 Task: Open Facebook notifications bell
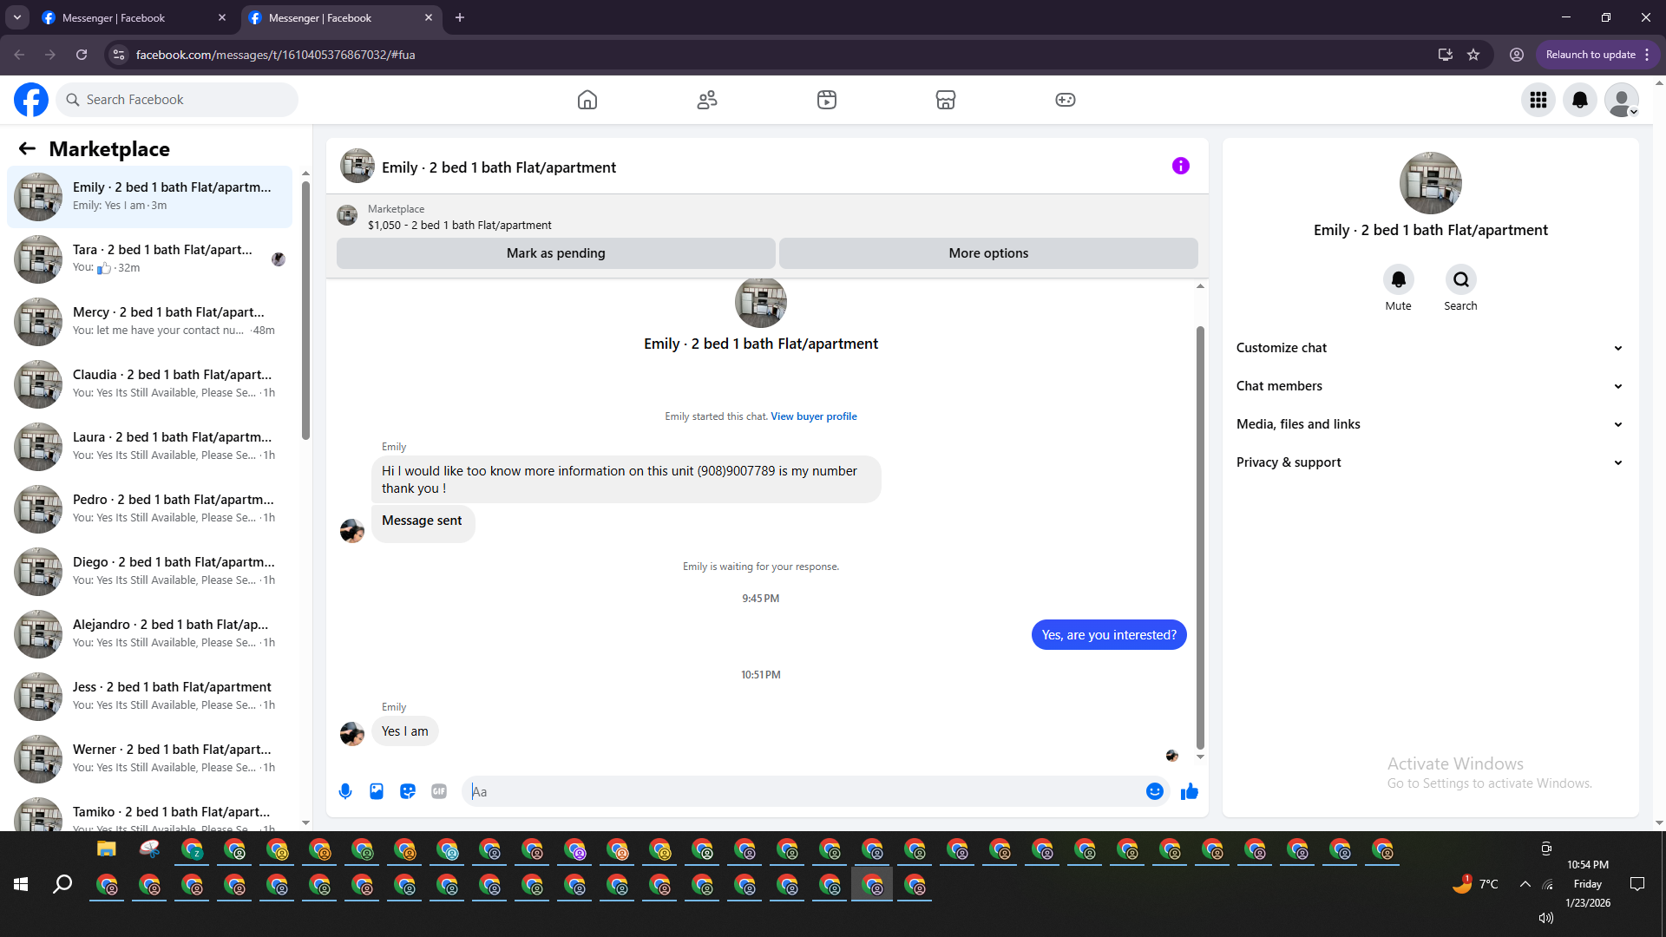pyautogui.click(x=1579, y=100)
